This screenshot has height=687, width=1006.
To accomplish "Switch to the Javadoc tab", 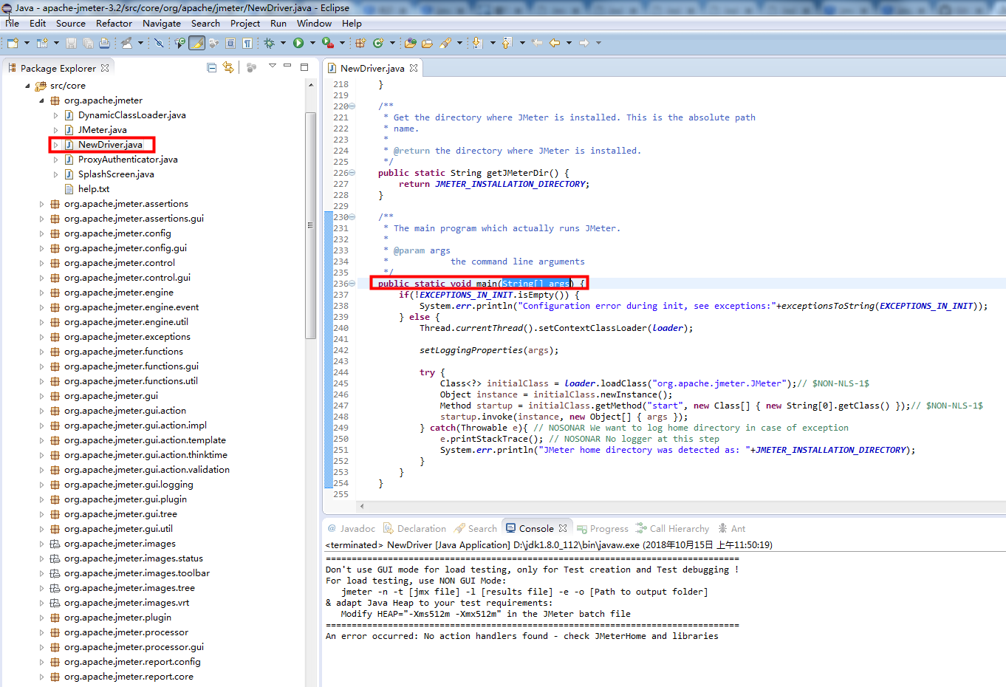I will coord(351,528).
